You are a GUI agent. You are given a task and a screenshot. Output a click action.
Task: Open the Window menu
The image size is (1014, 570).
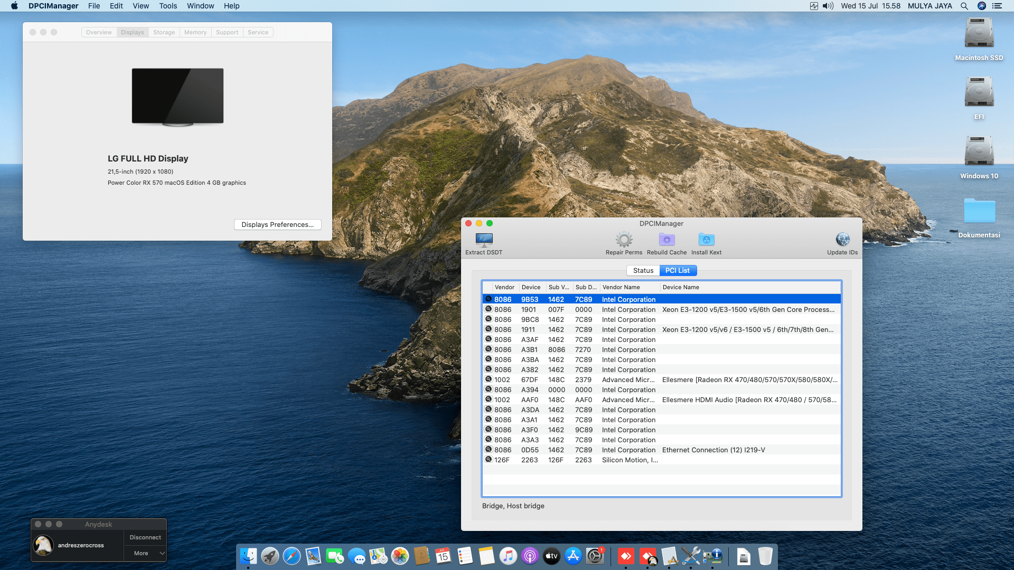click(x=200, y=6)
